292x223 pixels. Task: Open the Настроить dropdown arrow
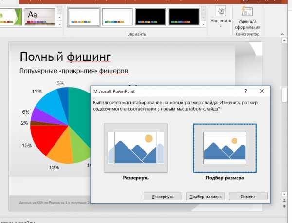[220, 26]
